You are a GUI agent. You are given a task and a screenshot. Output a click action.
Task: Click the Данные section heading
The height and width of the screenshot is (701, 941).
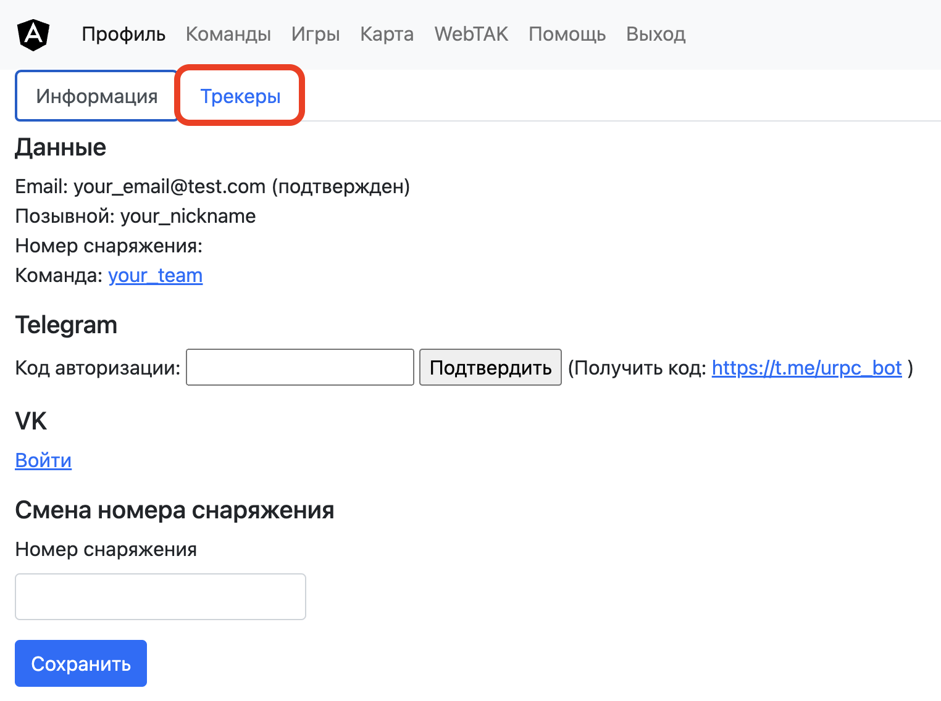coord(61,147)
